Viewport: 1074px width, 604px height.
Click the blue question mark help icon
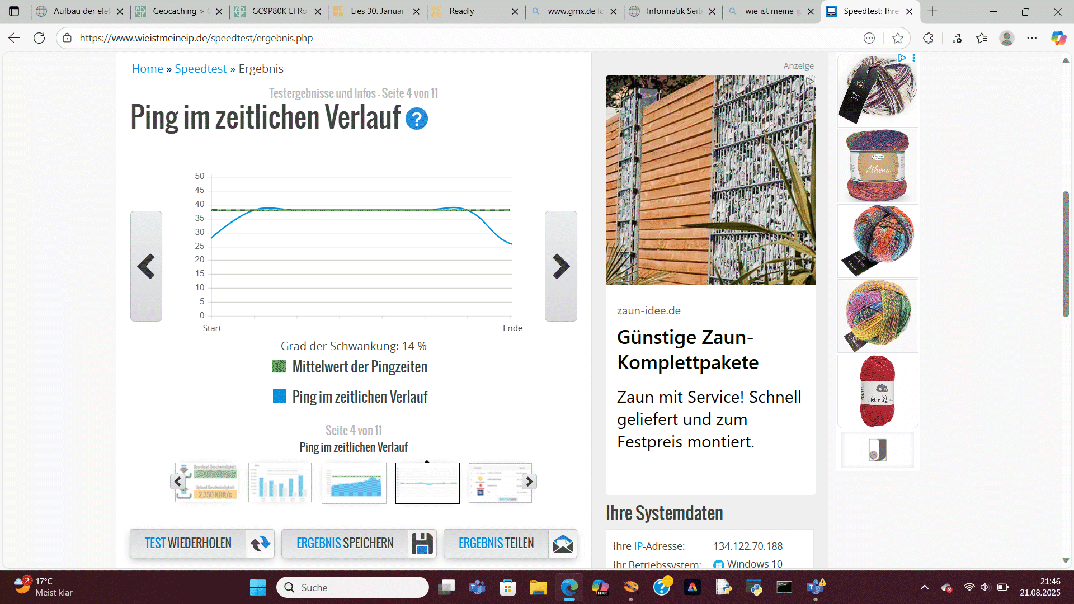416,119
